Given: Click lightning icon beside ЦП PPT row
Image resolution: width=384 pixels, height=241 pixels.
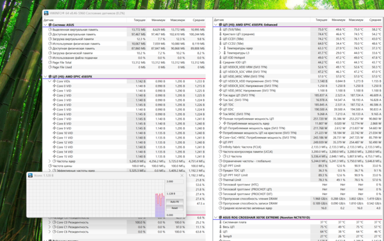Looking at the screenshot, I should point(220,142).
